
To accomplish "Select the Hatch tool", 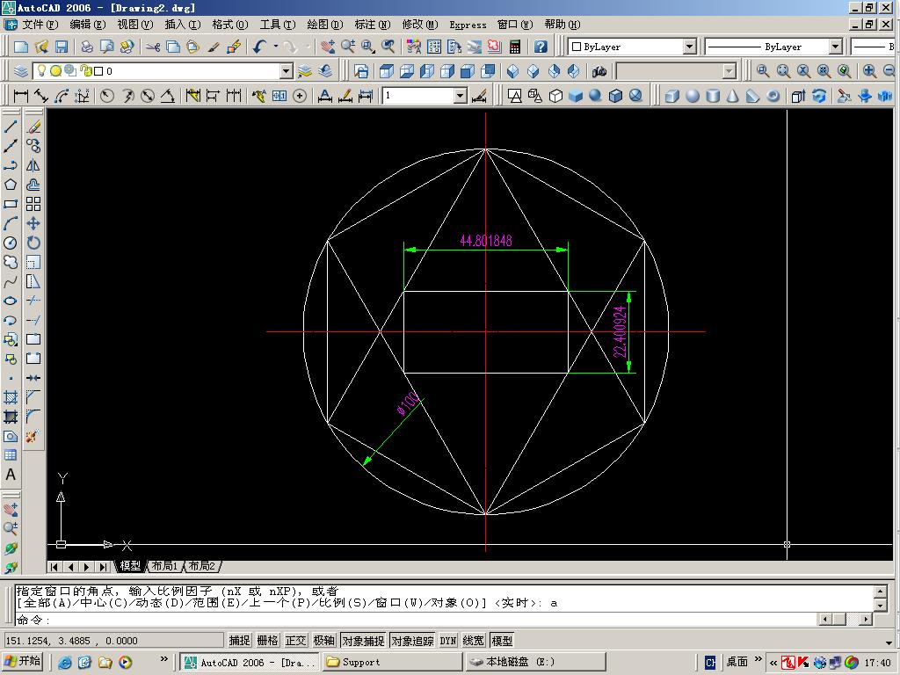I will coord(11,397).
